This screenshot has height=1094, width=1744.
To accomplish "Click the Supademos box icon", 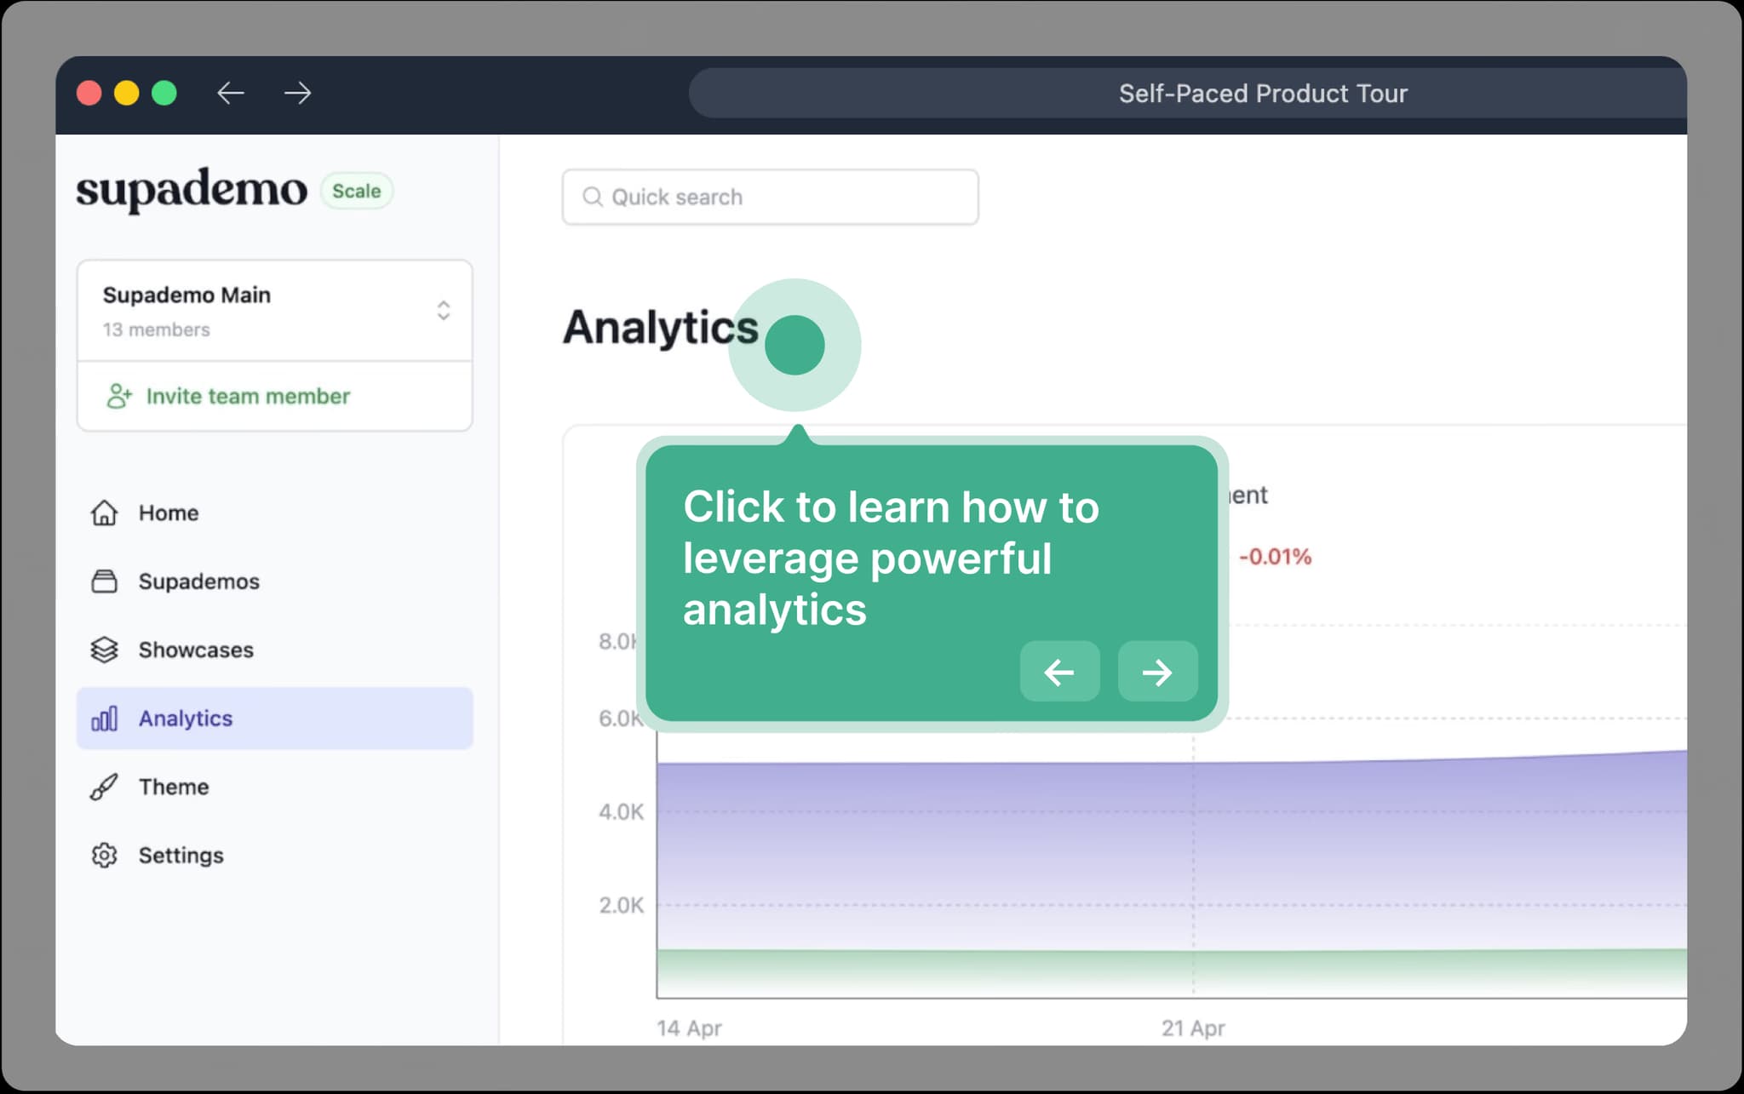I will 104,581.
